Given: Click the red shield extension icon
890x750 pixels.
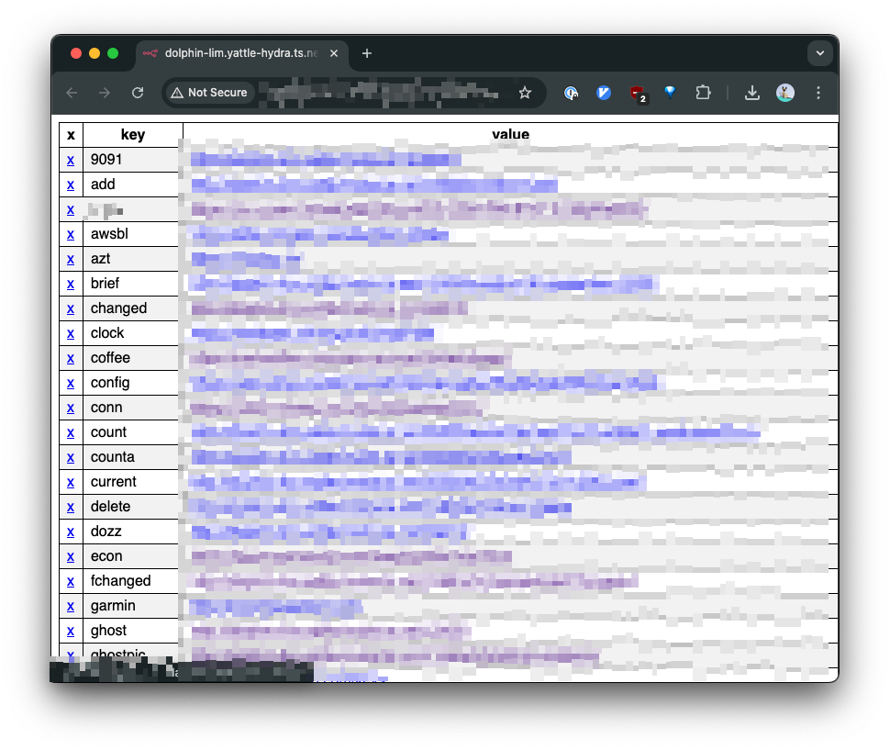Looking at the screenshot, I should (637, 93).
